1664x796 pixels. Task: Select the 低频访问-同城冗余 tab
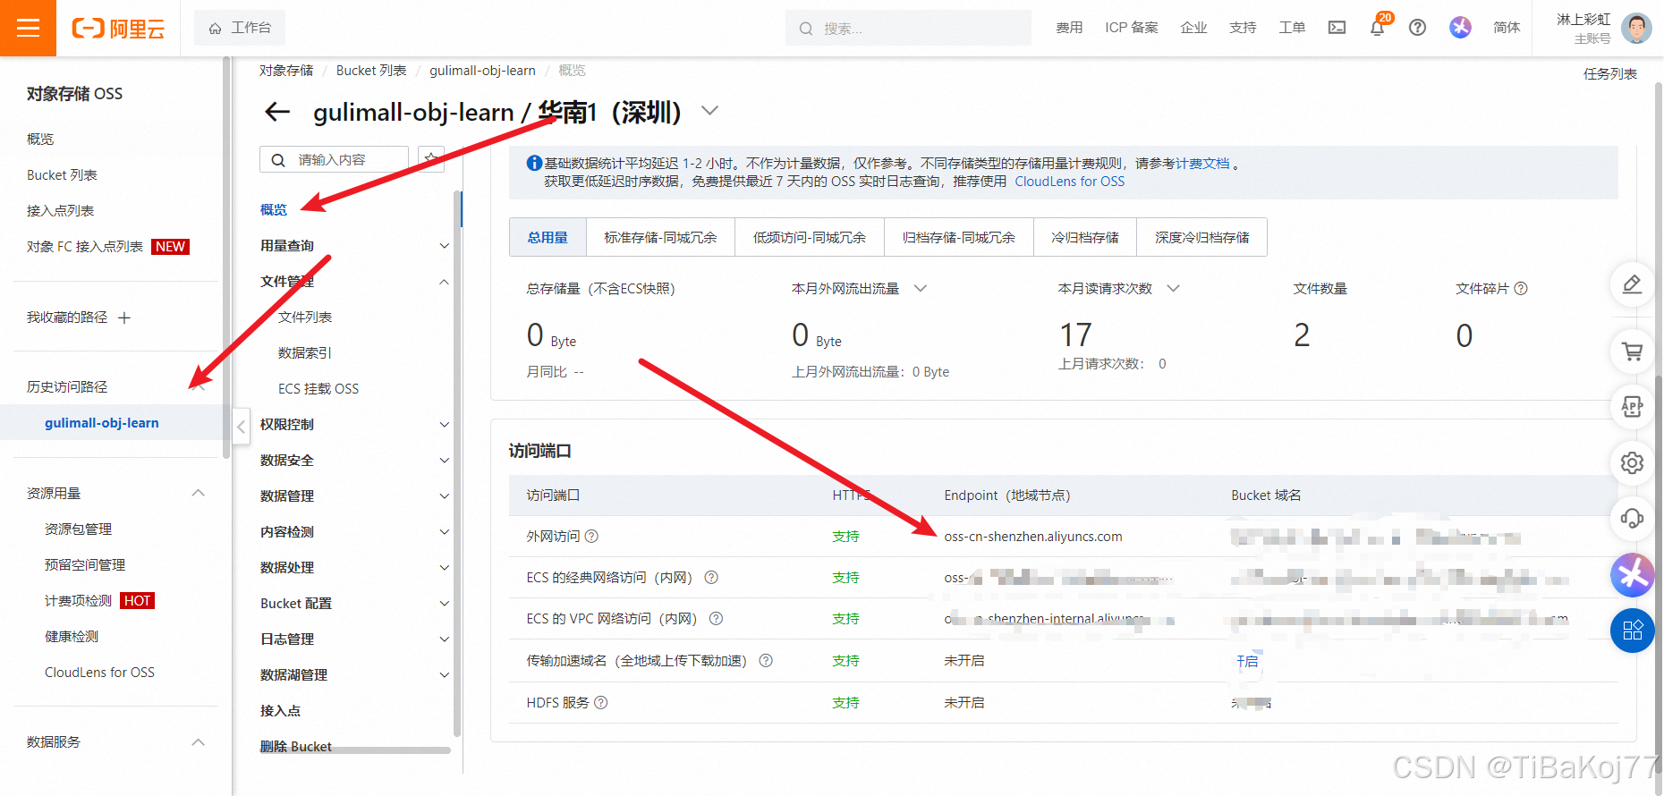point(810,237)
